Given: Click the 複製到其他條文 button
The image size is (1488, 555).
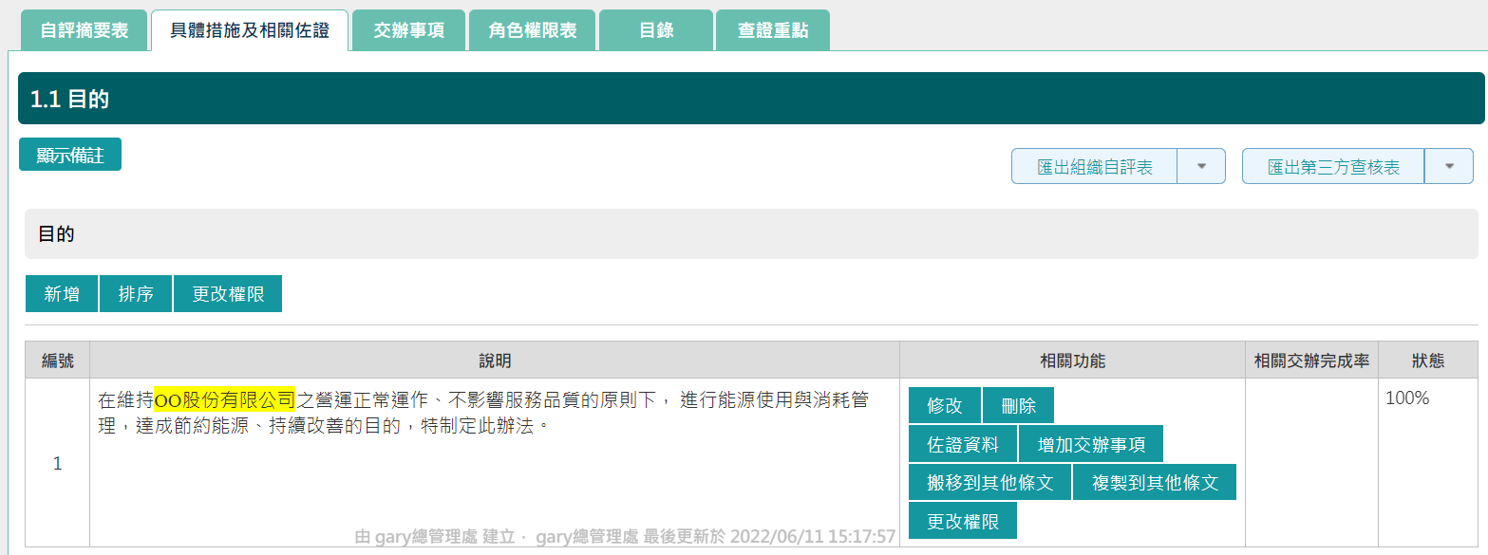Looking at the screenshot, I should [1155, 483].
